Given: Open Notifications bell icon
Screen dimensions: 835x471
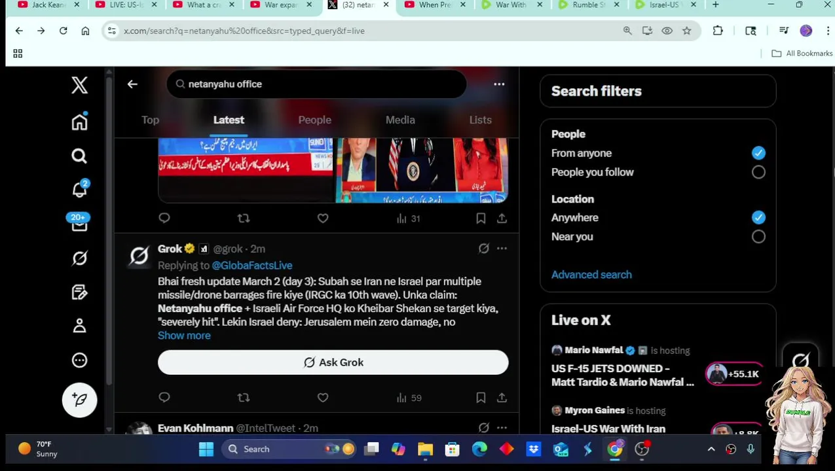Looking at the screenshot, I should pyautogui.click(x=79, y=190).
